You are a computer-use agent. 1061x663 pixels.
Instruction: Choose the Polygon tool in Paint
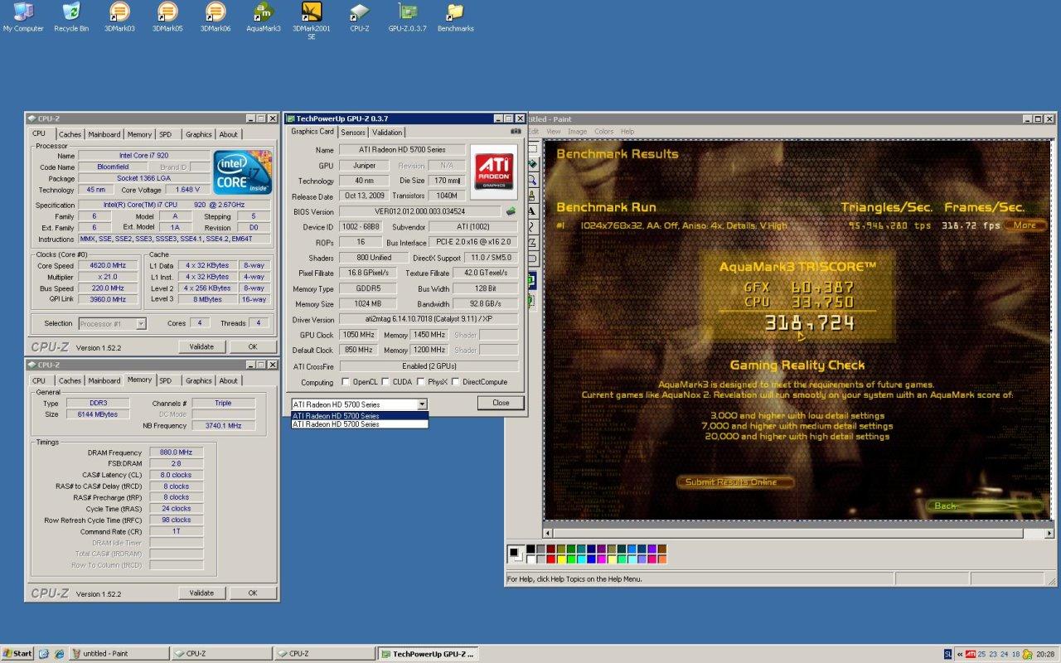(534, 242)
